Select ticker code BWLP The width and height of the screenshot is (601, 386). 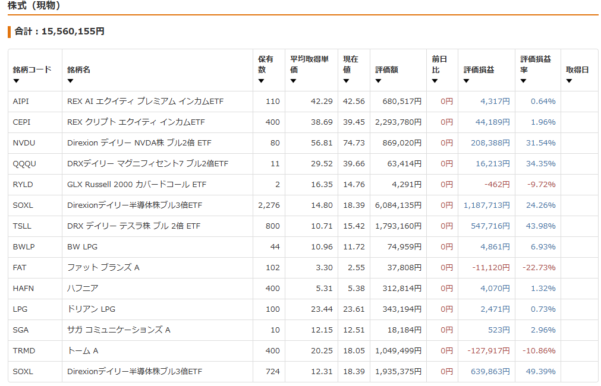tap(23, 246)
